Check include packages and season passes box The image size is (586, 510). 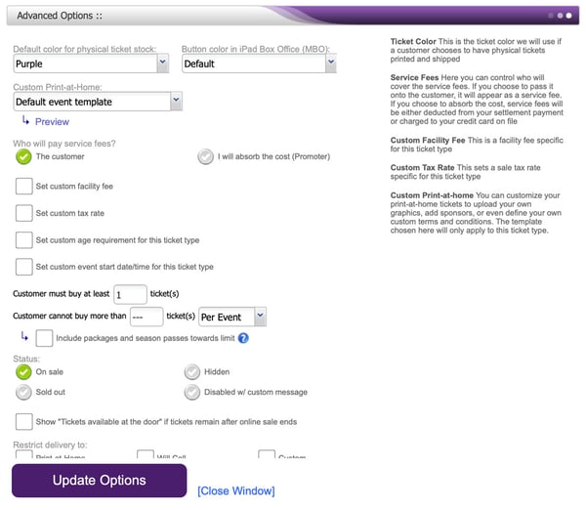[x=44, y=338]
